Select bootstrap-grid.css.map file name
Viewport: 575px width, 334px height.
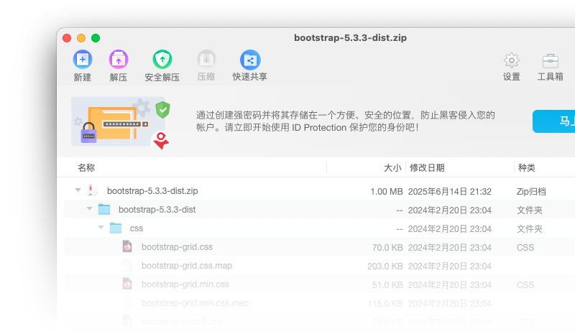click(x=187, y=266)
